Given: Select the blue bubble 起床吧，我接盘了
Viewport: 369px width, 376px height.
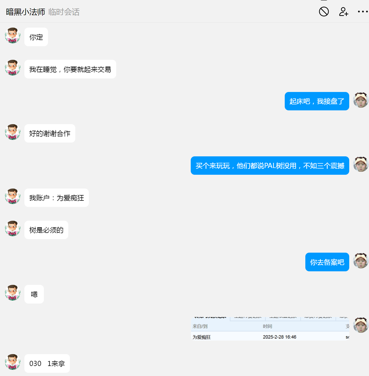Looking at the screenshot, I should [317, 101].
